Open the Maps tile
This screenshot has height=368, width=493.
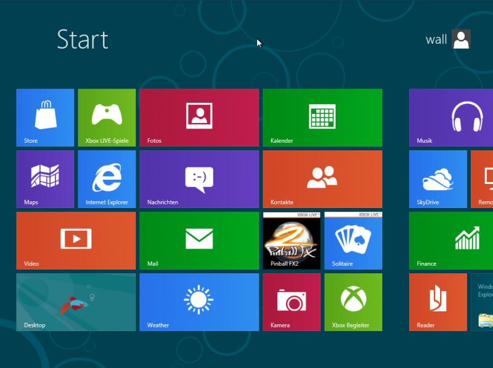point(45,179)
